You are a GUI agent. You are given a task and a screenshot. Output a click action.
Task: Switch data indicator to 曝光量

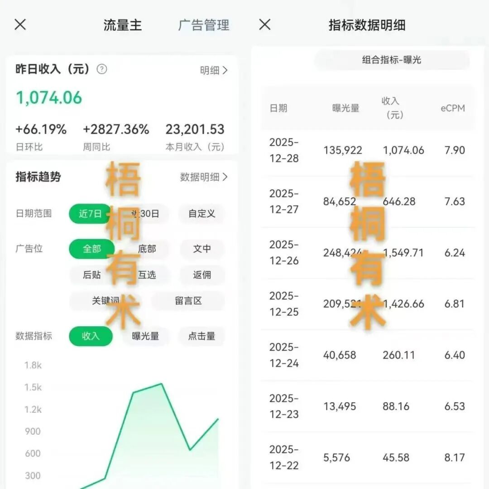click(145, 336)
